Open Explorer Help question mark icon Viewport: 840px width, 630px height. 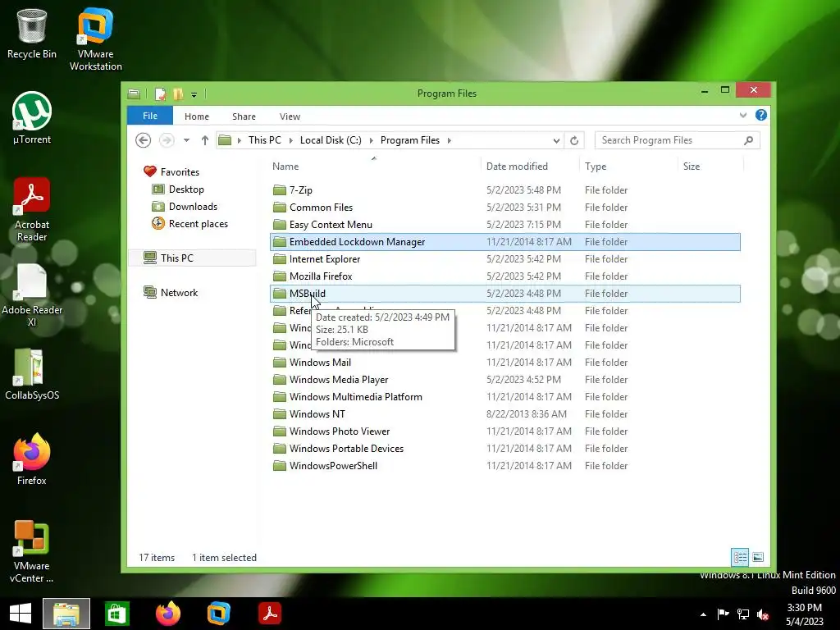tap(760, 115)
